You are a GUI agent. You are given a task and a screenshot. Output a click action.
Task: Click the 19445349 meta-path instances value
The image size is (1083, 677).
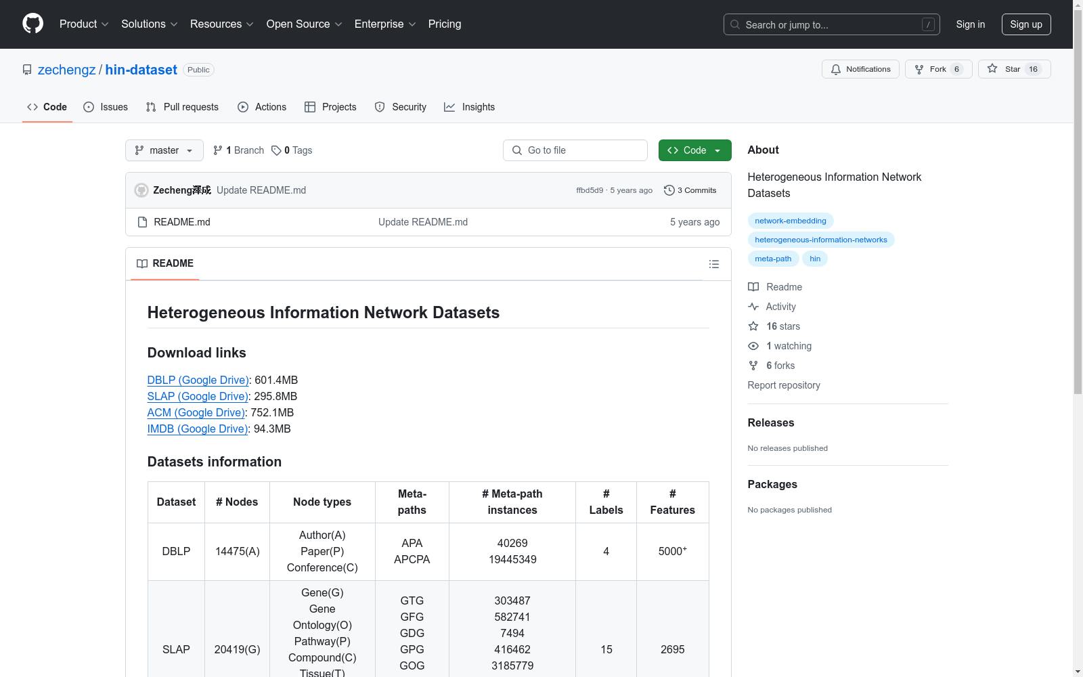512,559
